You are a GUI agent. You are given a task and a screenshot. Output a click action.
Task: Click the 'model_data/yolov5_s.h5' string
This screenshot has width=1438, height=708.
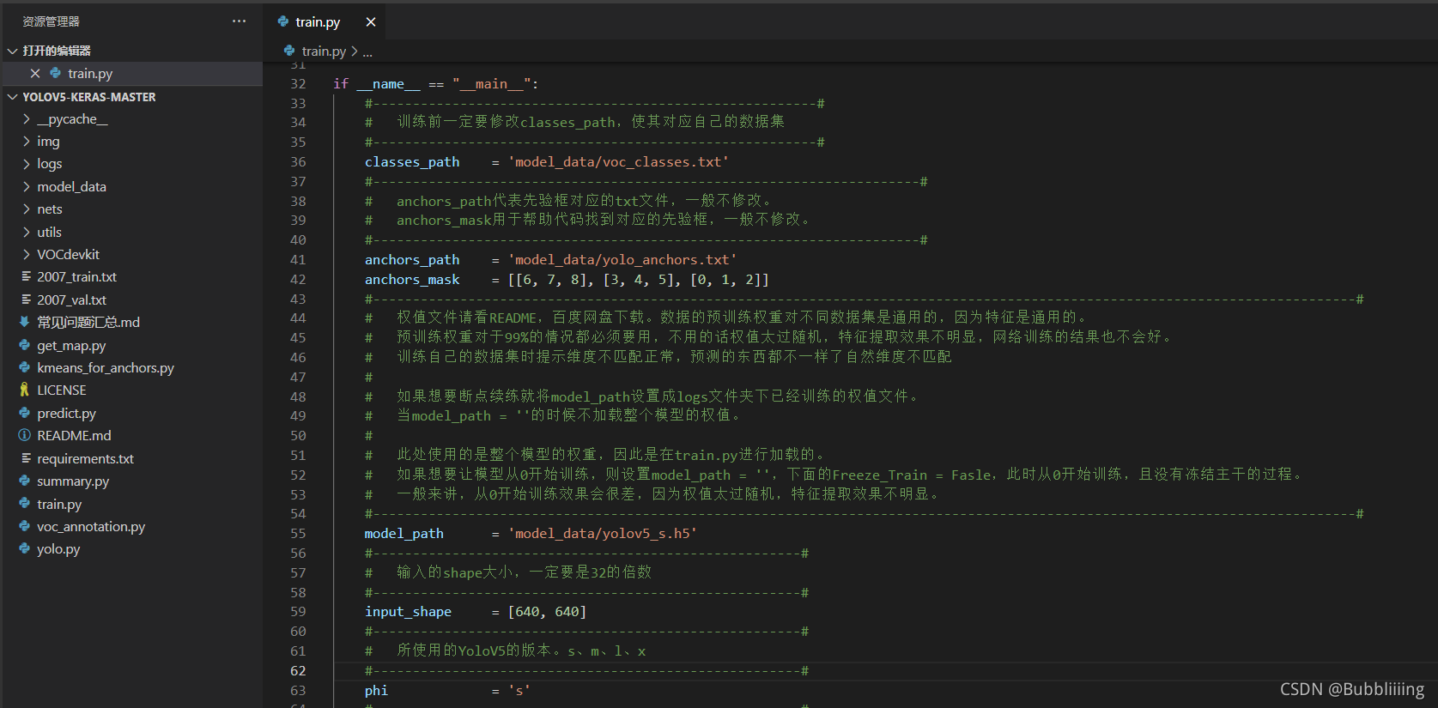[x=603, y=534]
